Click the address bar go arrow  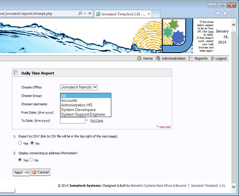coord(89,13)
